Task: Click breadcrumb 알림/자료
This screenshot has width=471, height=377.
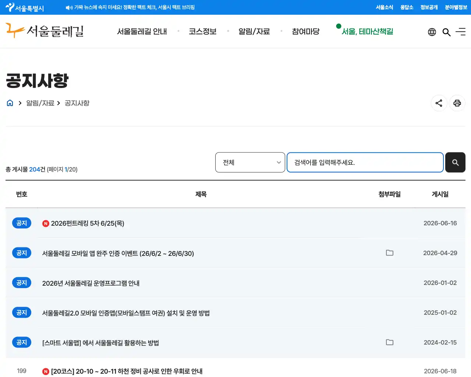Action: 40,103
